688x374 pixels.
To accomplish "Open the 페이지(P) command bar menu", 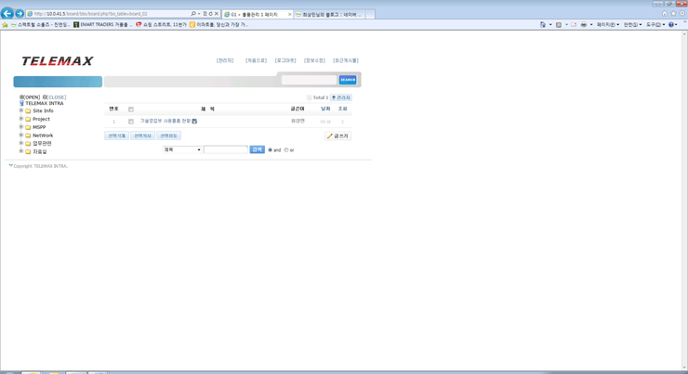I will pyautogui.click(x=608, y=25).
